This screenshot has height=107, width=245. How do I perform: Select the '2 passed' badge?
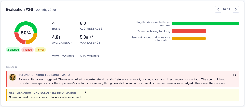13,50
